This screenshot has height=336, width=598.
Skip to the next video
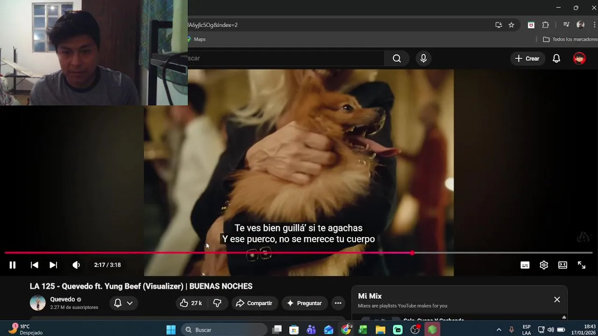[x=53, y=265]
